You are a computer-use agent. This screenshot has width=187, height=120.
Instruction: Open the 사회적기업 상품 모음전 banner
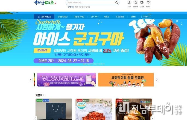click(x=126, y=80)
